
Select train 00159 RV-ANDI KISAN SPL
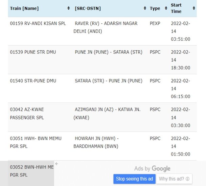(x=38, y=23)
